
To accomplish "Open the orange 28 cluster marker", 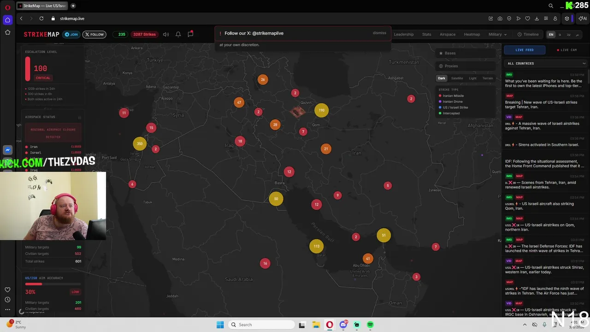I will pyautogui.click(x=275, y=125).
